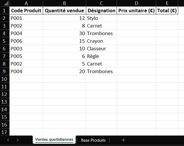Click the next sheet navigation arrow
Viewport: 184px width, 146px height.
pyautogui.click(x=18, y=140)
